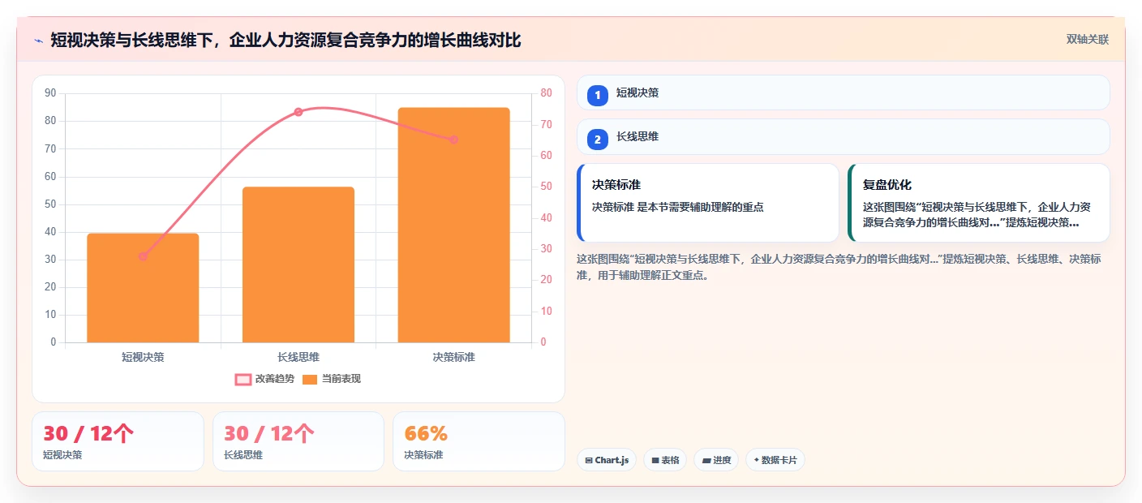Viewport: 1142px width, 503px height.
Task: Click the 数据卡片 tag
Action: tap(775, 460)
